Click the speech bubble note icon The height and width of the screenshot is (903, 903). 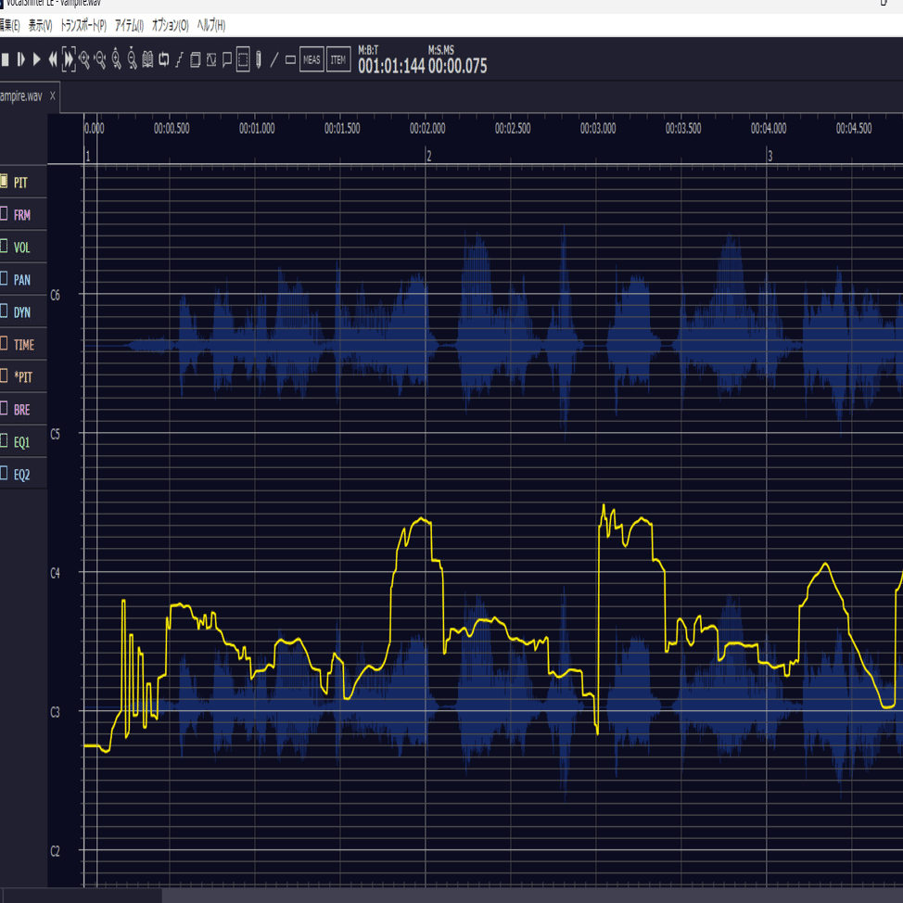pyautogui.click(x=227, y=59)
